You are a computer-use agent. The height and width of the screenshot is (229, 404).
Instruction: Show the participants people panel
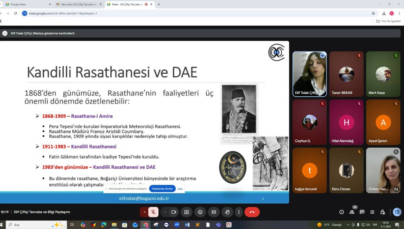pos(352,212)
